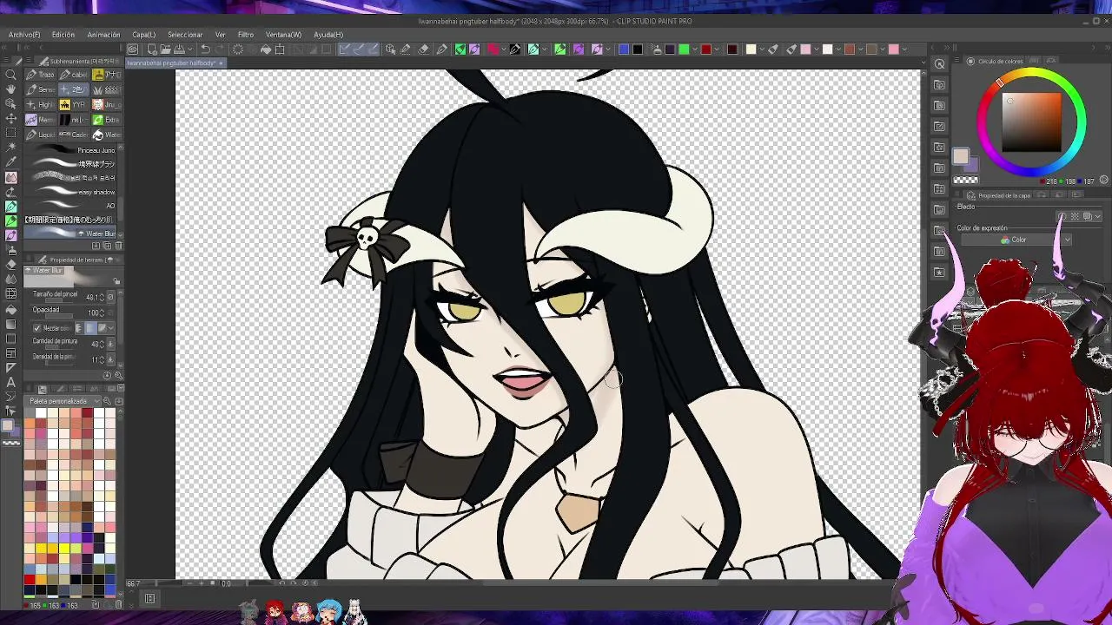Pick the pink swatch at command bar end

[x=893, y=49]
